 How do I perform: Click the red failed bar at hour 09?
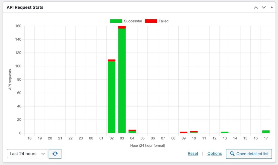pyautogui.click(x=184, y=132)
